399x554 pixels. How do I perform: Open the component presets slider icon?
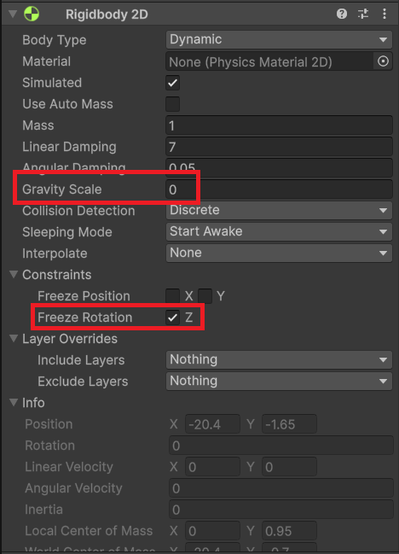click(363, 14)
